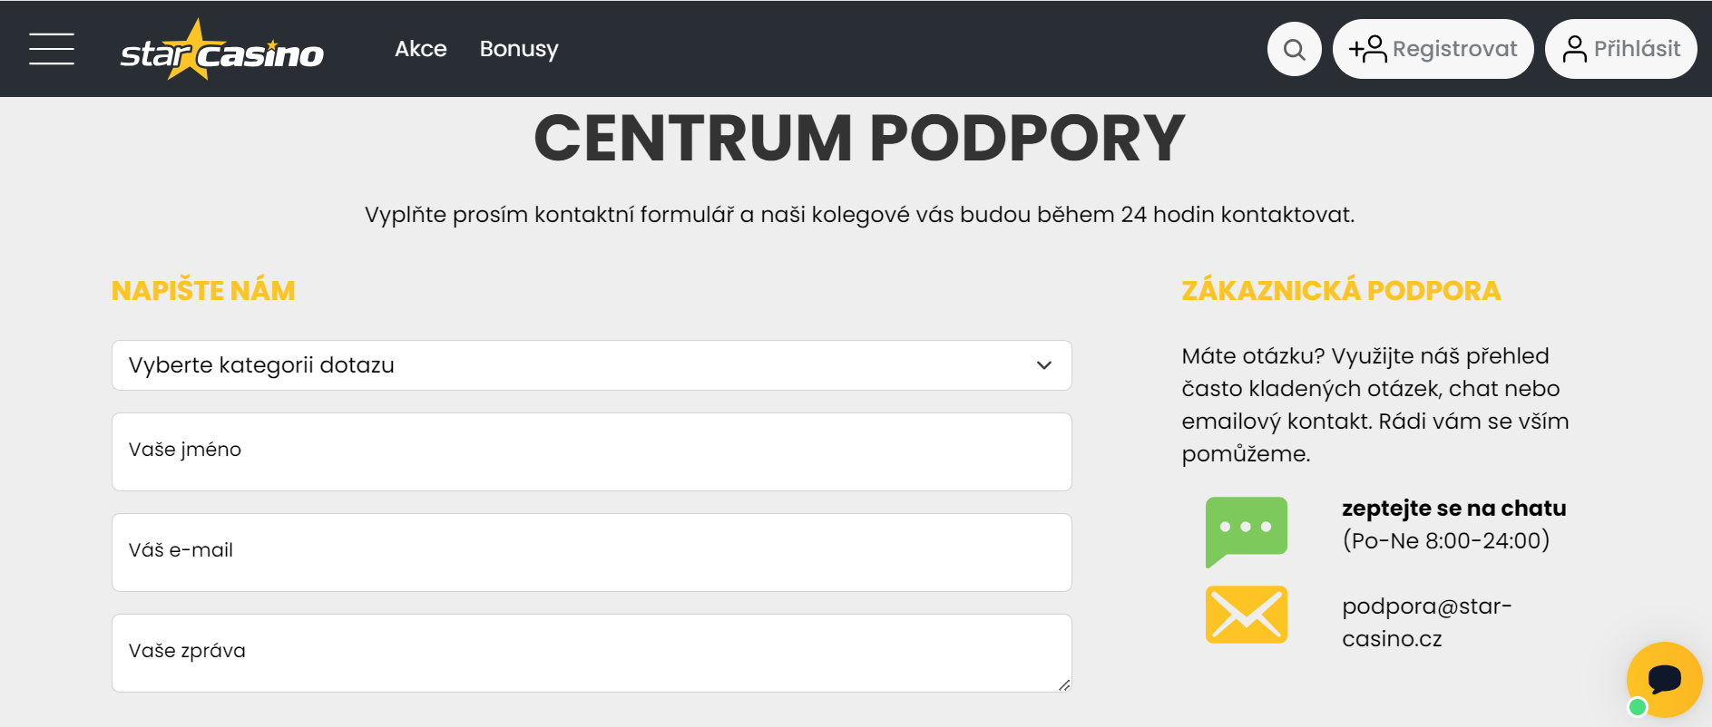Click the person icon in Přihlásit
The image size is (1712, 727).
coord(1575,49)
